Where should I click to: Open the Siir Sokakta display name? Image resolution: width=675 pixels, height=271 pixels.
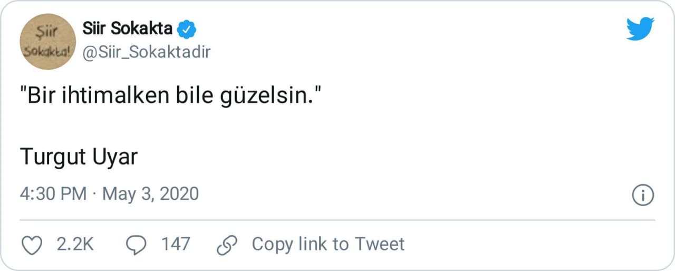coord(128,28)
